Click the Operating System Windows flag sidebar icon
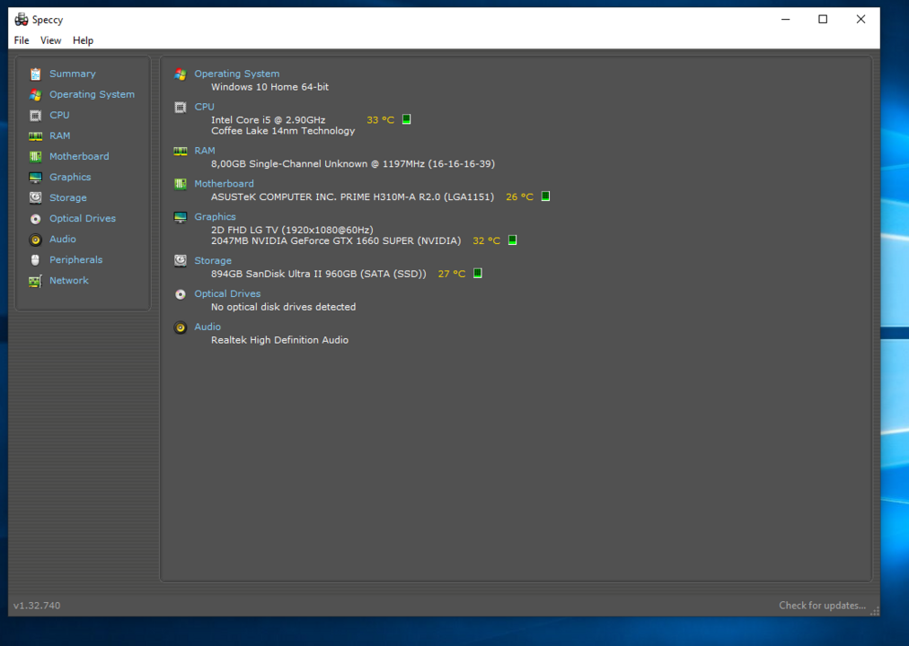 (35, 95)
